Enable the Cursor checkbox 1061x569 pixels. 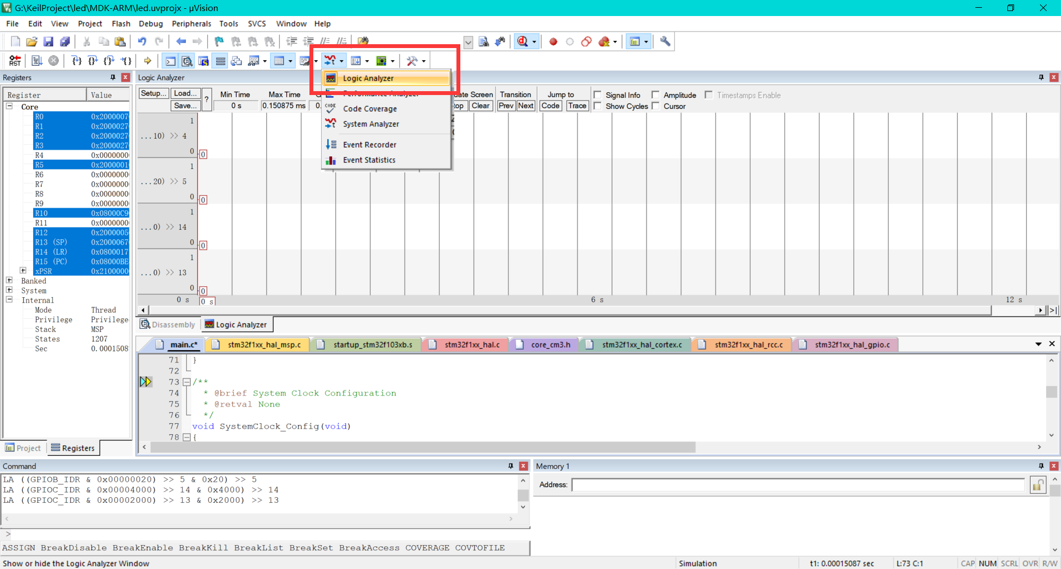point(655,106)
